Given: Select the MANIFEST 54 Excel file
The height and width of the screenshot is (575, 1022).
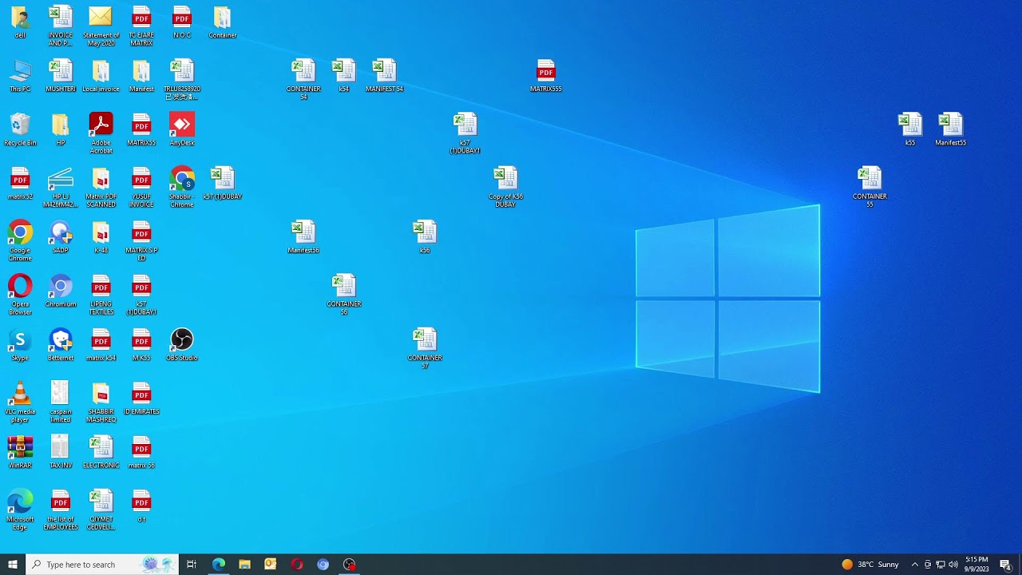Looking at the screenshot, I should coord(384,76).
